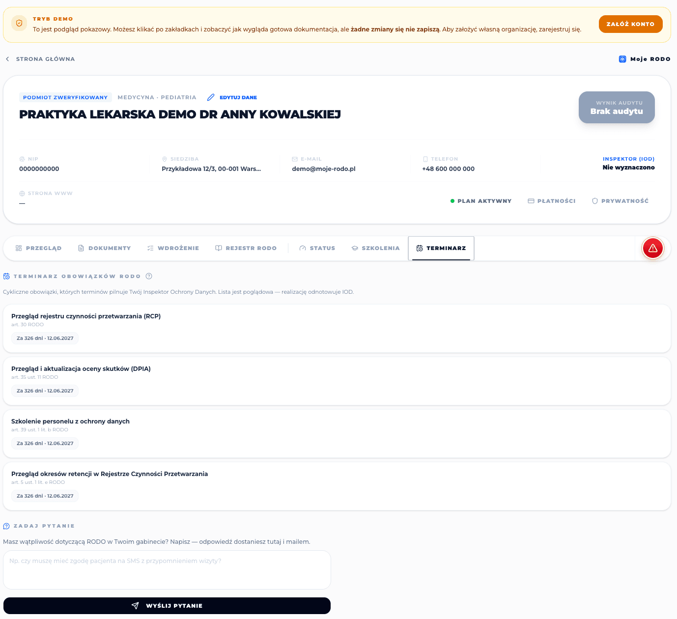The height and width of the screenshot is (619, 677).
Task: Click the Przegląd tab grid icon
Action: tap(19, 248)
